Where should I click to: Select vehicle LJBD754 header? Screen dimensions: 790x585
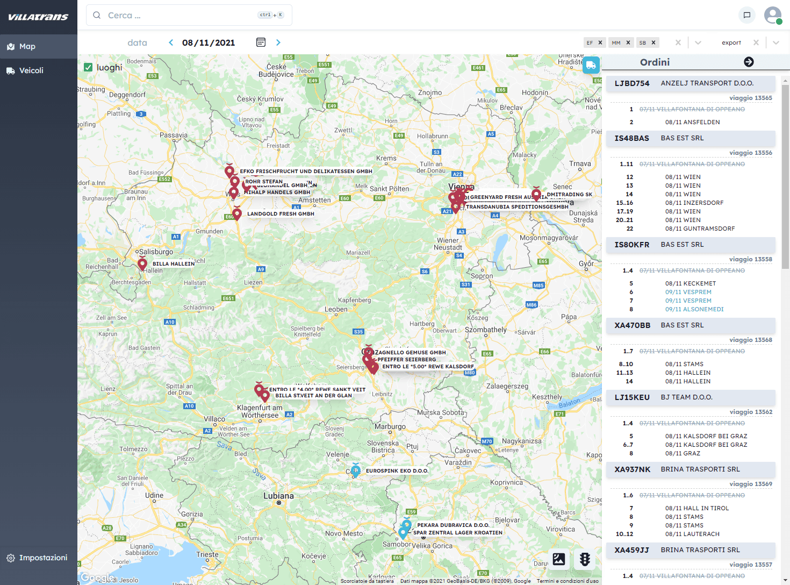[691, 83]
